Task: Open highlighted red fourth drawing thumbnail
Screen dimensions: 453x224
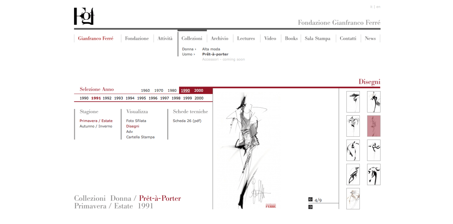Action: 374,126
